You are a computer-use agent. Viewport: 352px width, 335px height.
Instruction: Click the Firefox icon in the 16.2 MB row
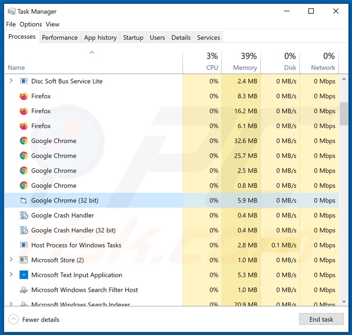[24, 111]
